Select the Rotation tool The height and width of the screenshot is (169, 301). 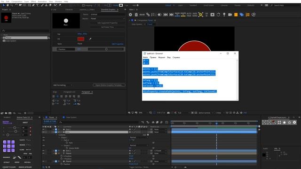pos(16,5)
